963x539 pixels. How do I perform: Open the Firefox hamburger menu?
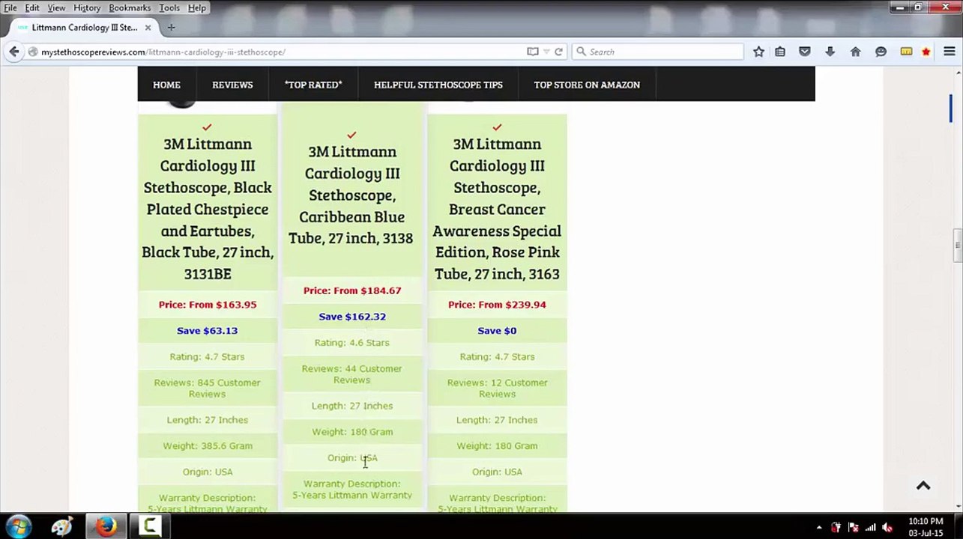[950, 52]
